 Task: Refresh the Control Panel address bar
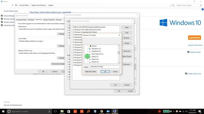point(173,5)
